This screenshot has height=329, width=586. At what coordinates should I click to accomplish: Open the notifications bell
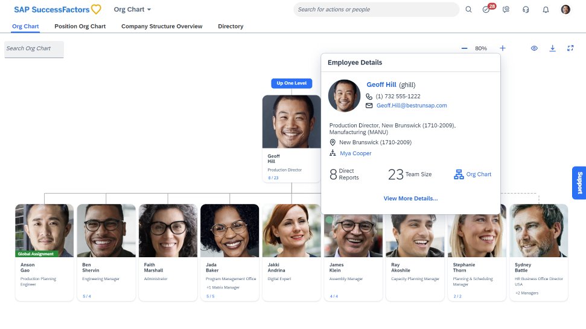click(546, 10)
